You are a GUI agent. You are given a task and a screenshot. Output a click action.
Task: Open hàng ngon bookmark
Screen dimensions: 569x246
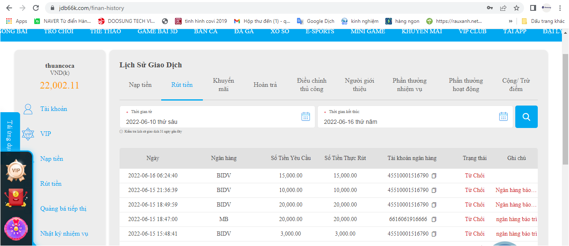pos(402,21)
